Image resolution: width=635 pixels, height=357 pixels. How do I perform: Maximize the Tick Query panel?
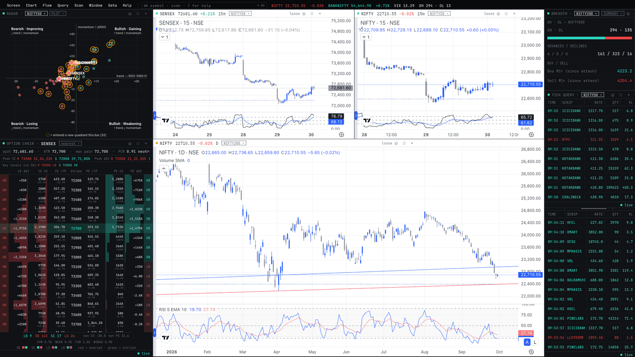point(621,95)
